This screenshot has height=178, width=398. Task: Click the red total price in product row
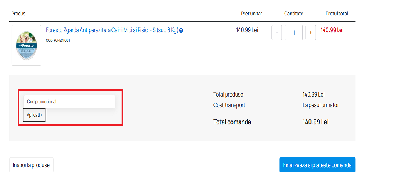tap(332, 30)
